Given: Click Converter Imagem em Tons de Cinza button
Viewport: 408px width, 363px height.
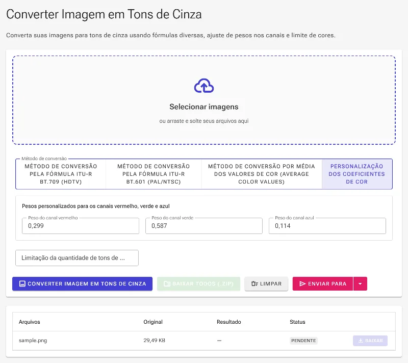Looking at the screenshot, I should pos(82,283).
